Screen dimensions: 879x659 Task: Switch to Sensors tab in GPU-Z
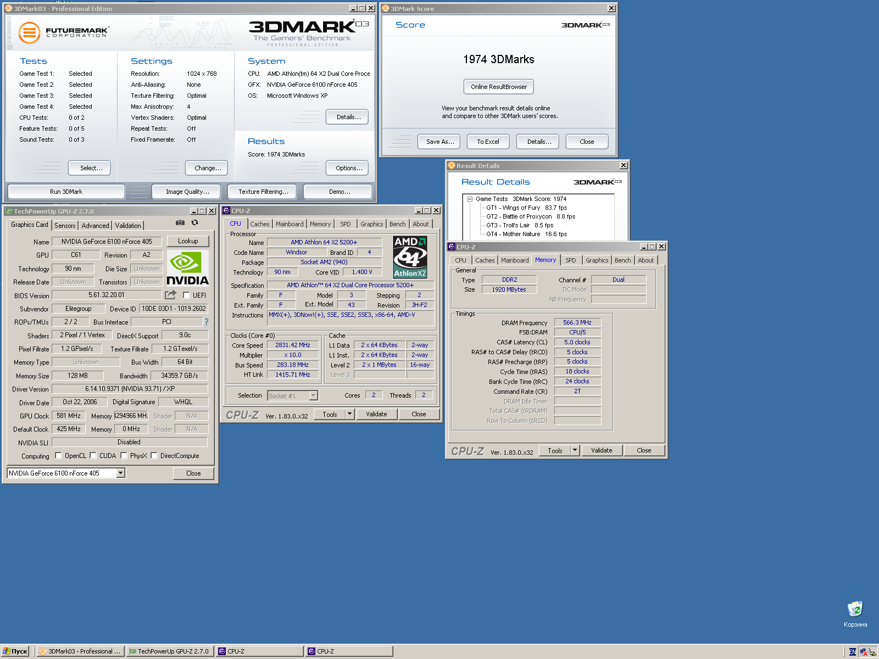click(x=65, y=226)
